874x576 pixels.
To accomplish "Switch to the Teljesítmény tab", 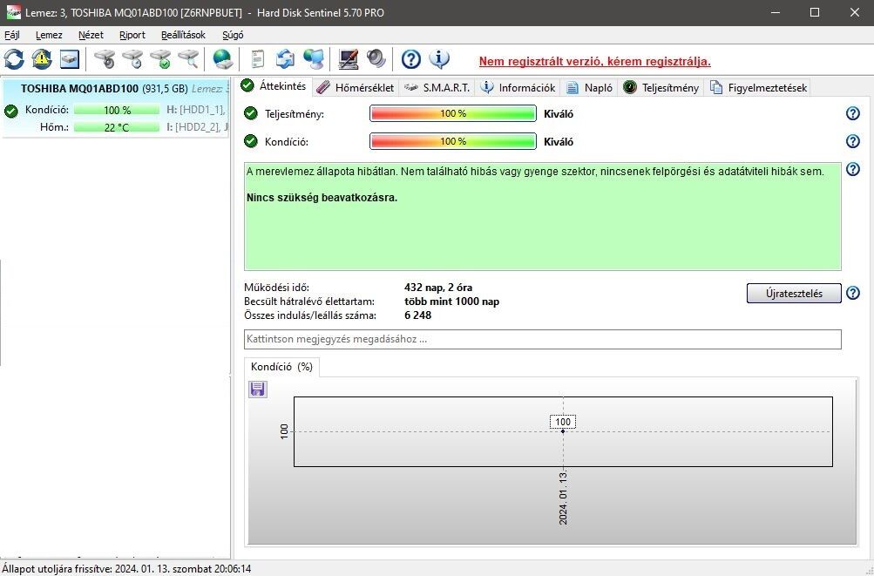I will [661, 87].
